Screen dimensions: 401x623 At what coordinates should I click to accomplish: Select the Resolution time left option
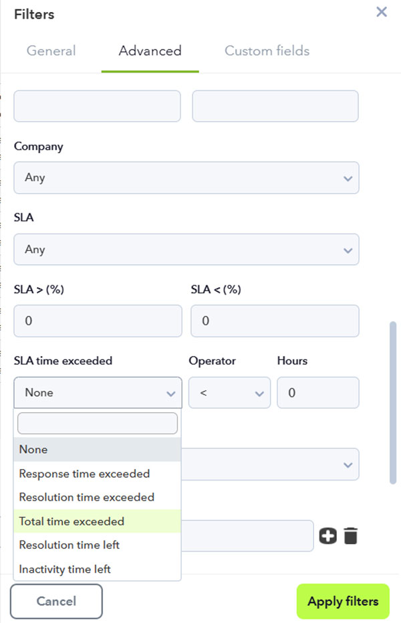coord(69,545)
